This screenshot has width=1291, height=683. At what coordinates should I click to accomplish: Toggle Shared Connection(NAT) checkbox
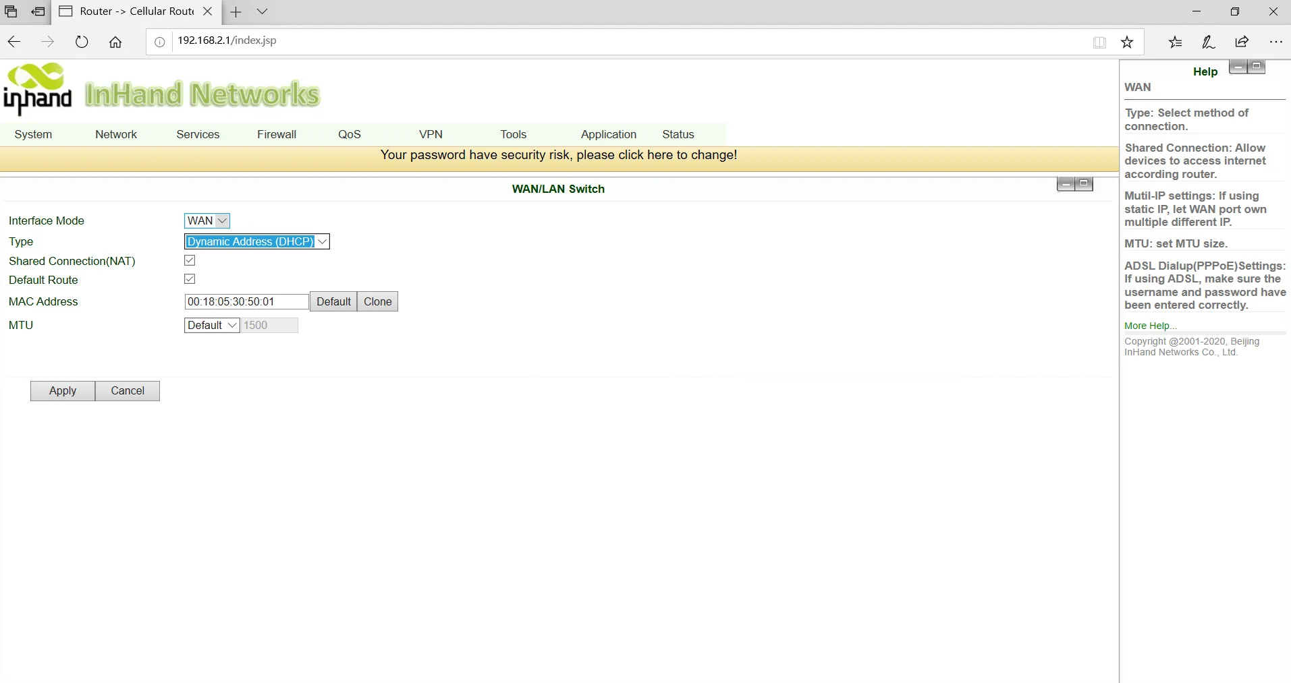[x=190, y=260]
